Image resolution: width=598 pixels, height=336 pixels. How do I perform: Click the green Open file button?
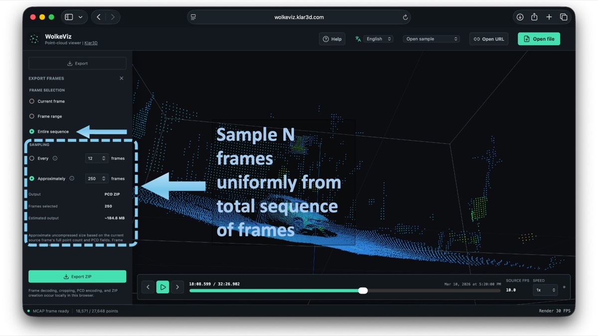tap(539, 39)
